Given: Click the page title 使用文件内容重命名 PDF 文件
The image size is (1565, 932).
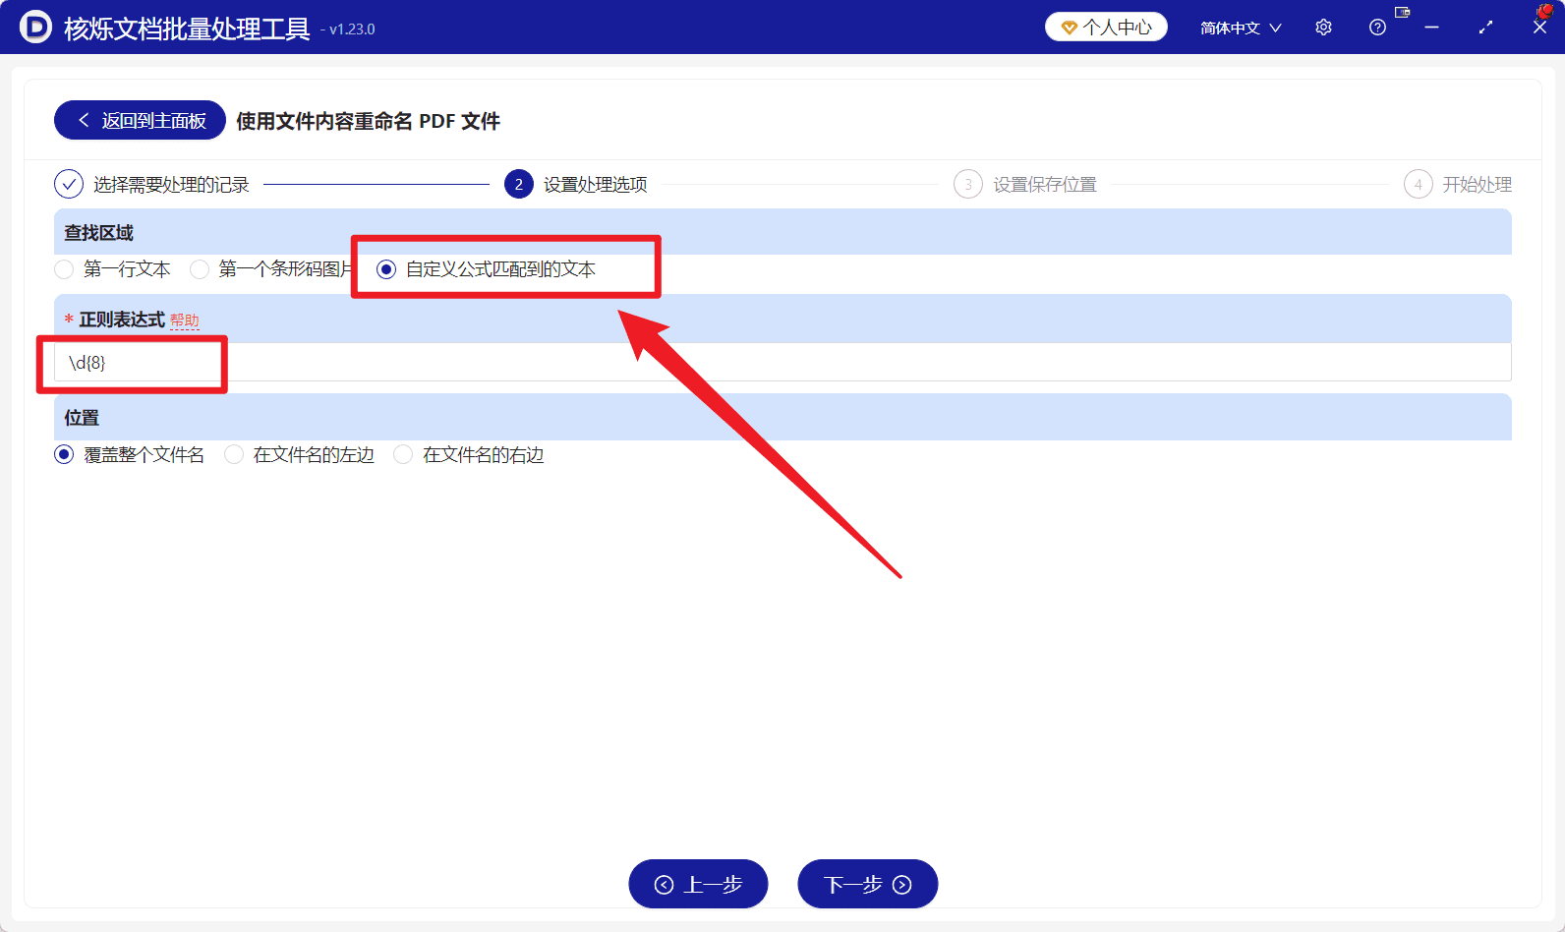Looking at the screenshot, I should point(368,121).
